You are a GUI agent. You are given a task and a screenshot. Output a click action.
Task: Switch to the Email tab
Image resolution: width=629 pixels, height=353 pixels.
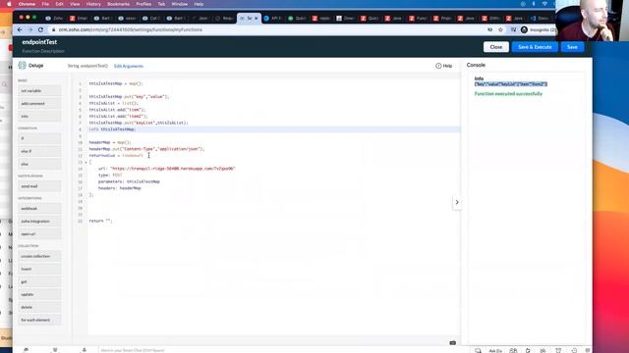click(x=79, y=19)
